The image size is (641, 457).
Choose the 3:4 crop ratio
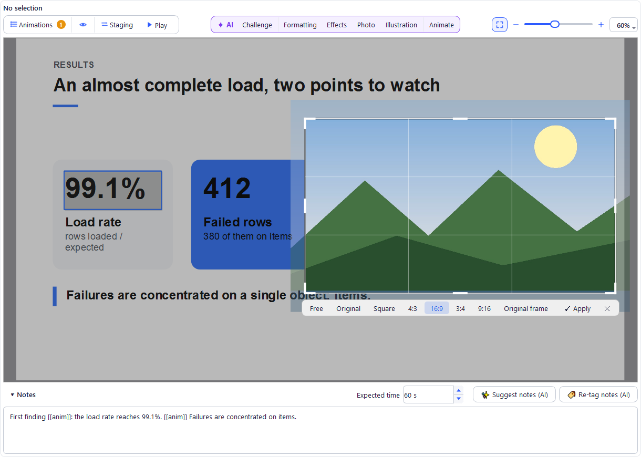(460, 308)
